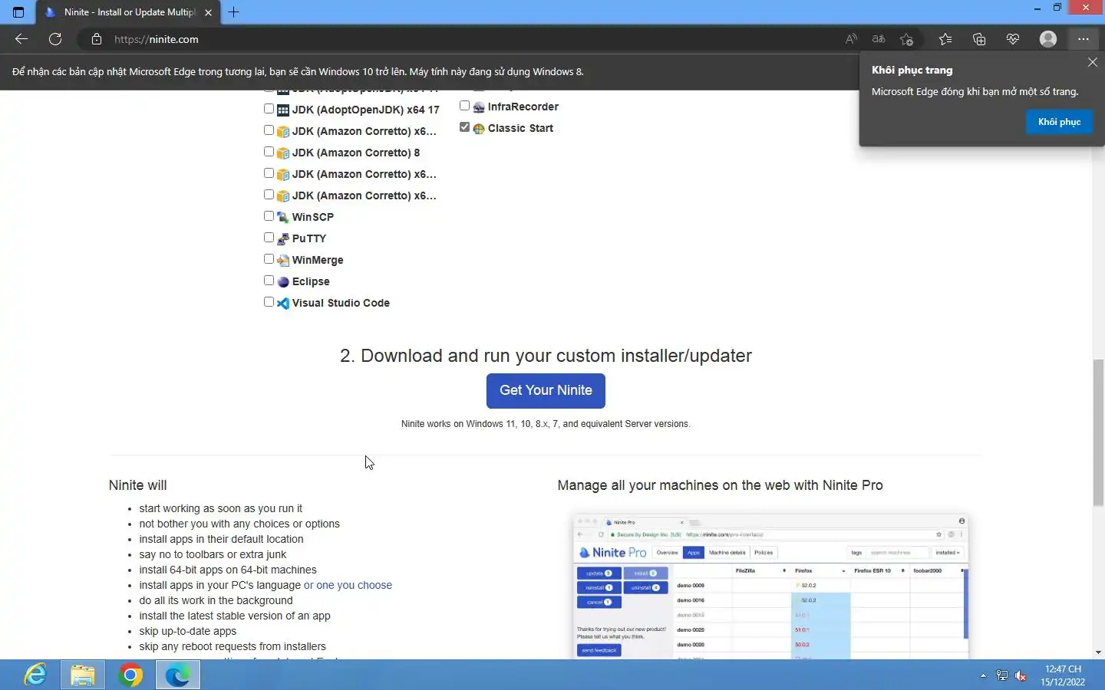Click the network tray icon
The height and width of the screenshot is (690, 1105).
point(1002,675)
